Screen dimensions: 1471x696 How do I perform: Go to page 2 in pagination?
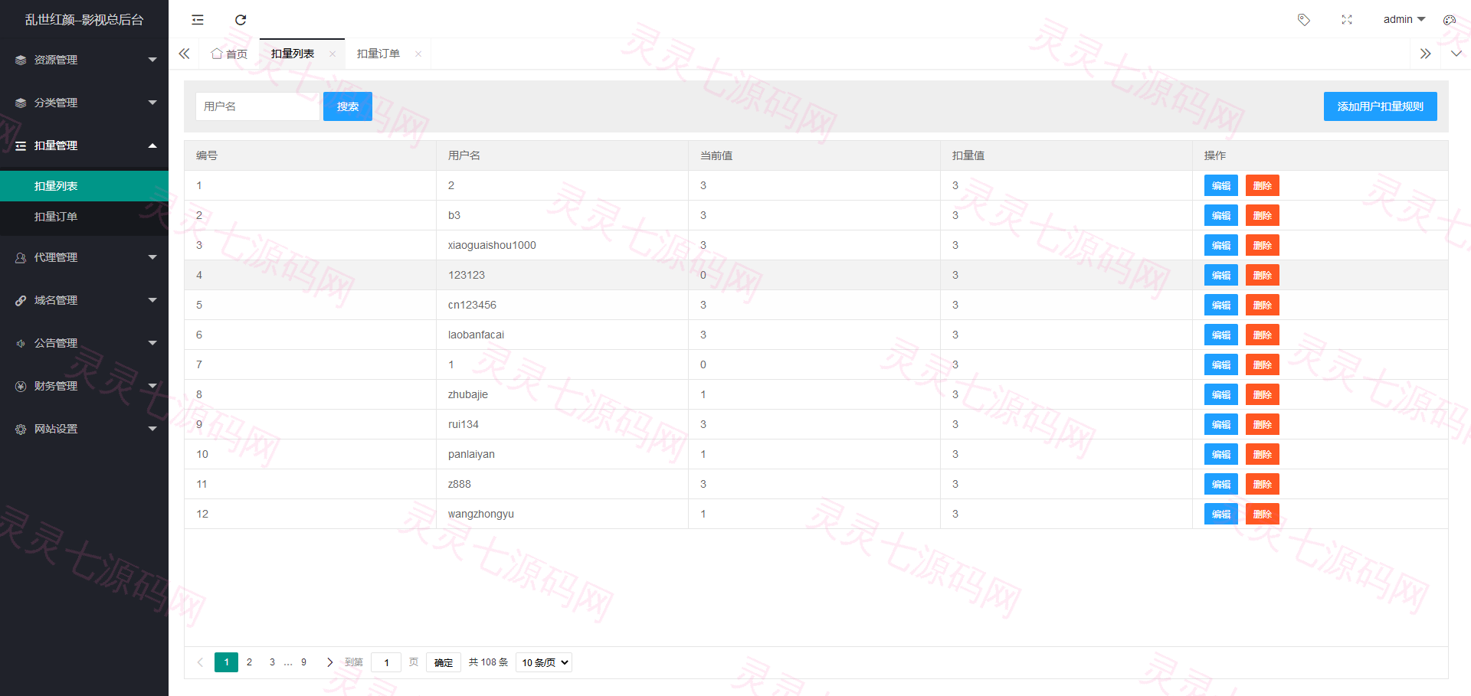249,662
